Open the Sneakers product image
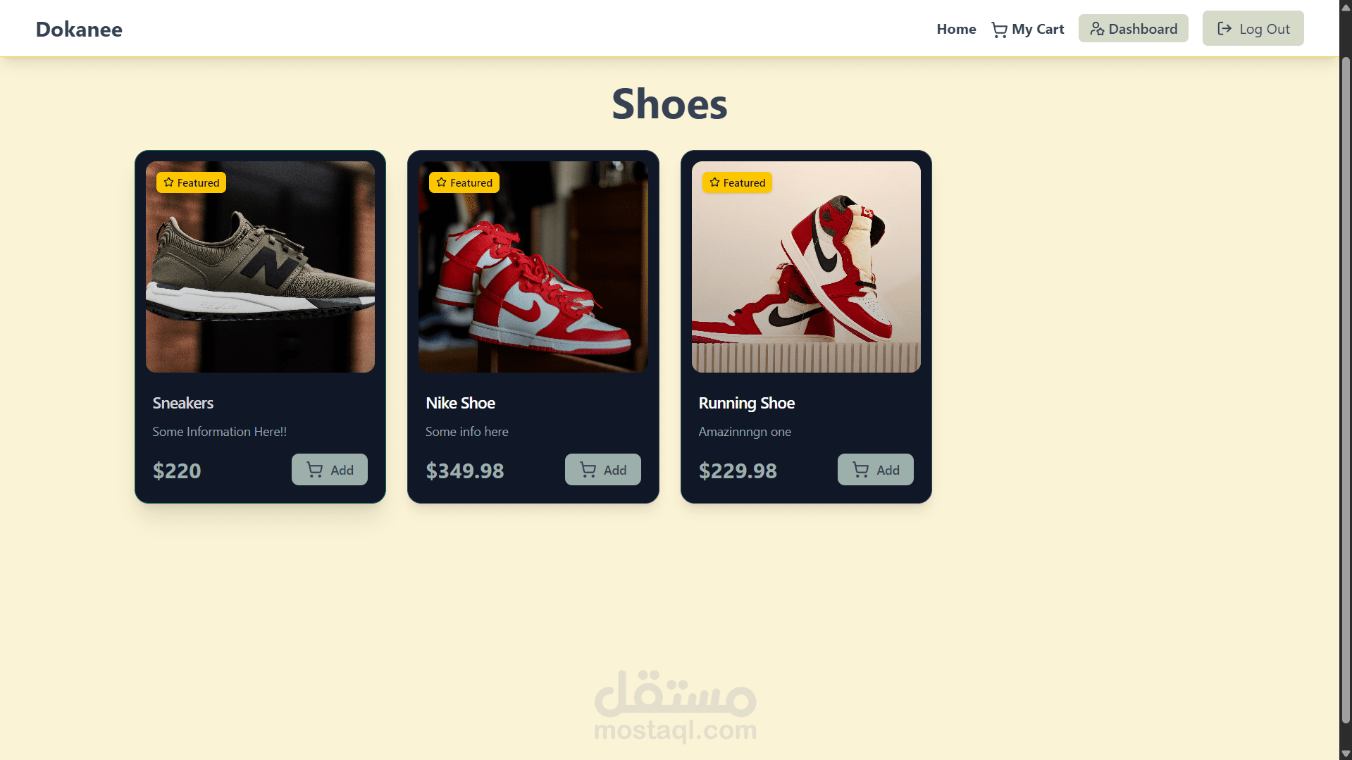This screenshot has width=1352, height=760. tap(260, 267)
